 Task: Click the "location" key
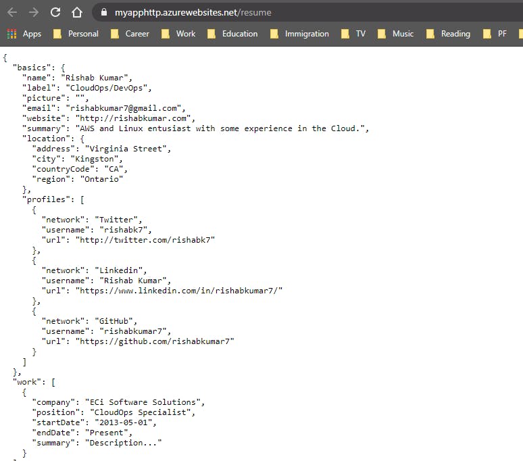[x=46, y=139]
